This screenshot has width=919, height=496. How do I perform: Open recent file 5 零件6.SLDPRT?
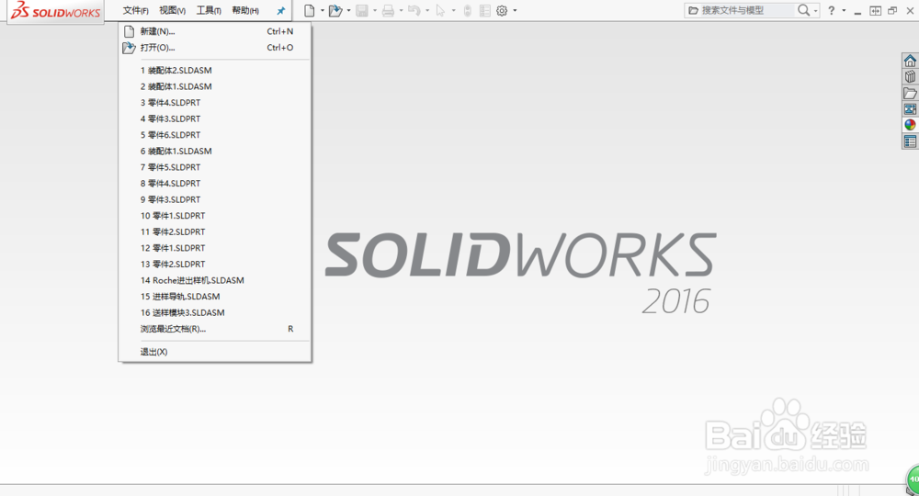point(214,135)
